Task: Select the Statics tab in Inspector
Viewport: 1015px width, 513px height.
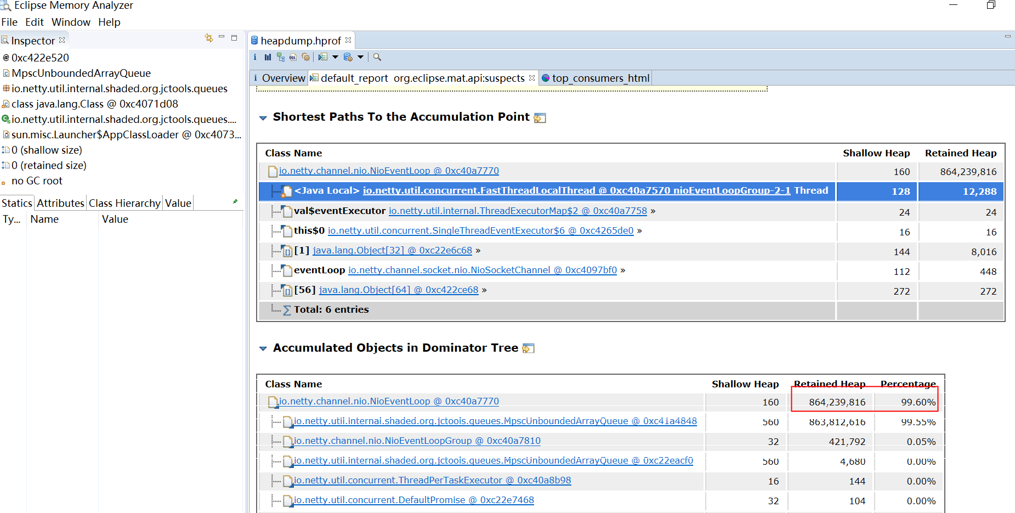Action: [x=17, y=203]
